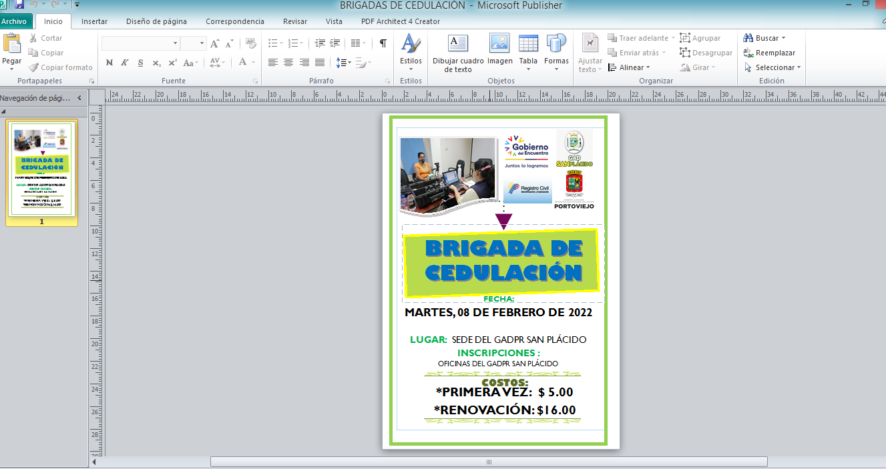Open the Diseño de página tab

[x=157, y=21]
